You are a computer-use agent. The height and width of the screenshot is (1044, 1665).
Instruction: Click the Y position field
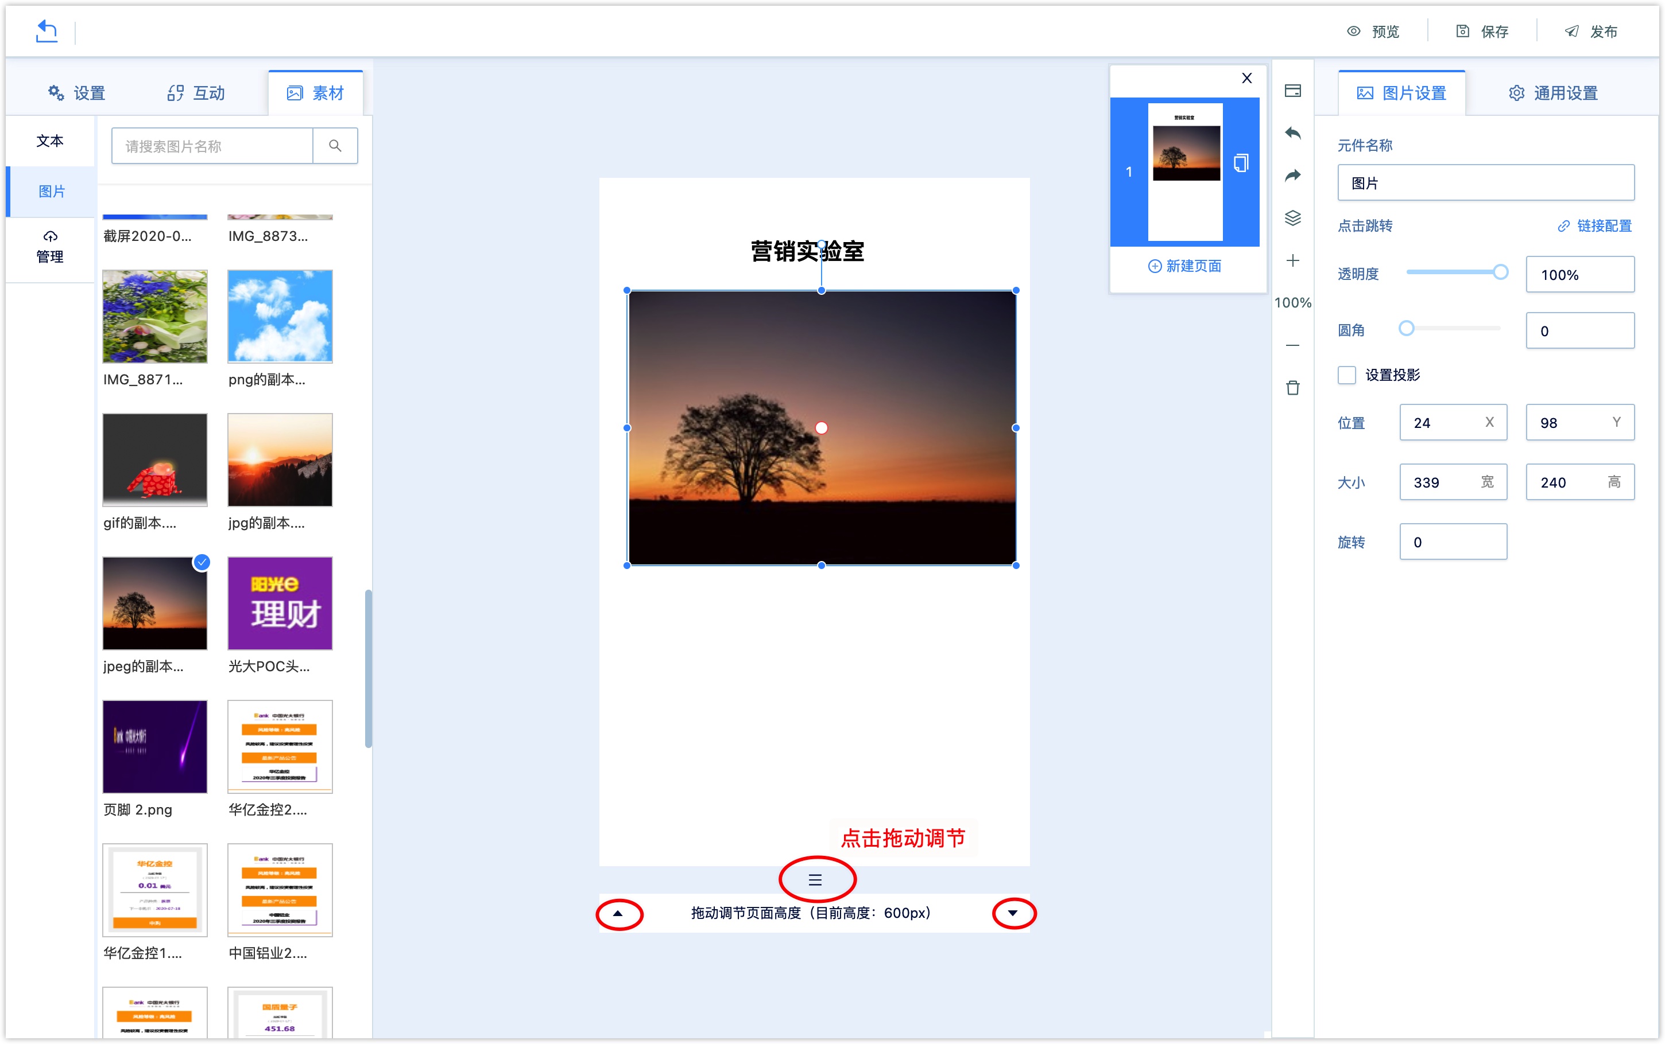[x=1579, y=423]
